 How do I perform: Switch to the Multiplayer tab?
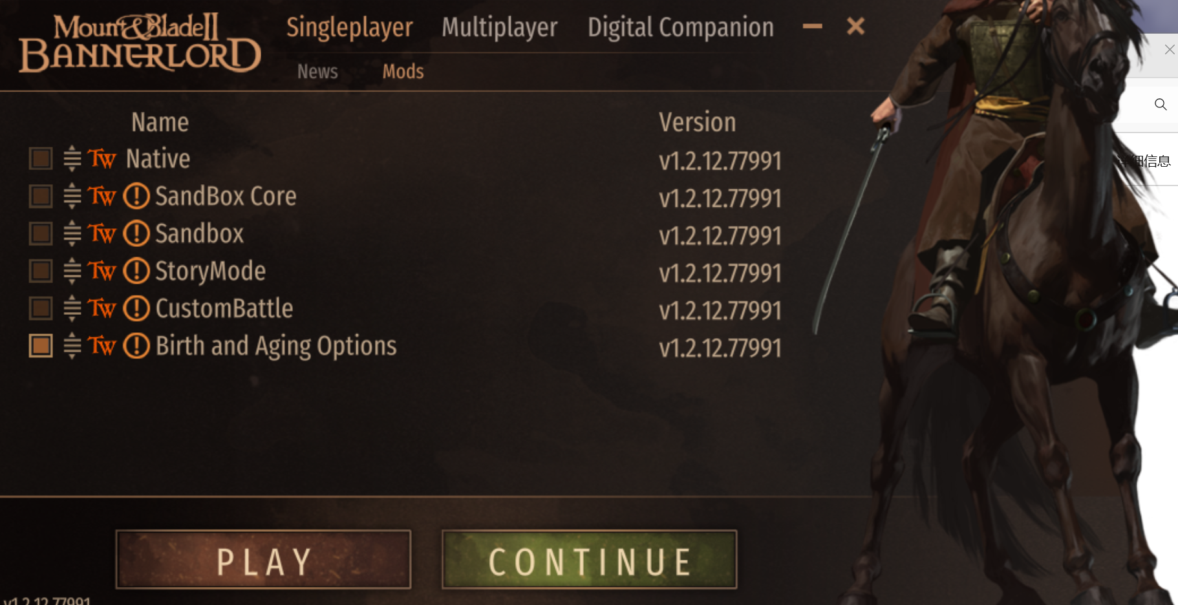pyautogui.click(x=500, y=27)
